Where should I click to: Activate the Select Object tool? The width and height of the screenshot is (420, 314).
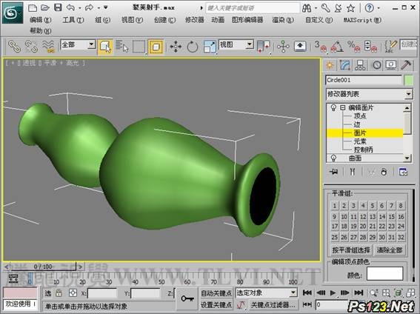[x=105, y=47]
